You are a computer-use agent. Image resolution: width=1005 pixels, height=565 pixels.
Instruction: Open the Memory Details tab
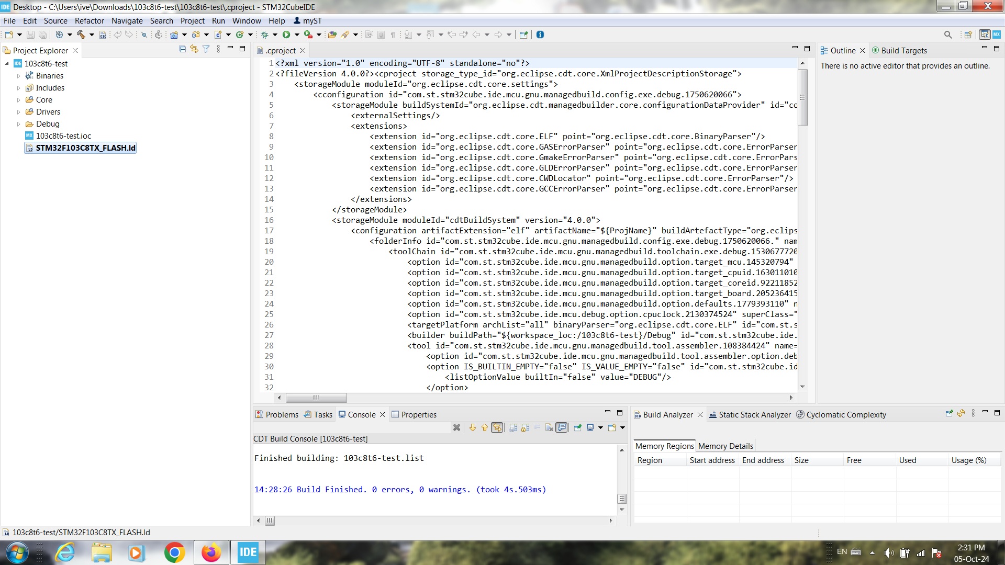pyautogui.click(x=725, y=446)
